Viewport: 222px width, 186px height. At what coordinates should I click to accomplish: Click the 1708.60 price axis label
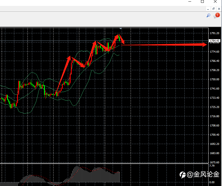coord(214,125)
